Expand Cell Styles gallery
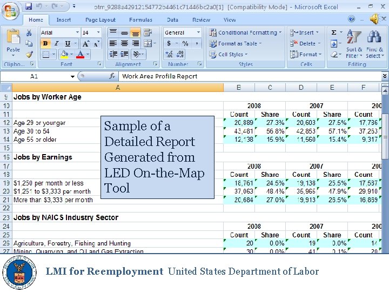Image resolution: width=389 pixels, height=292 pixels. (228, 54)
